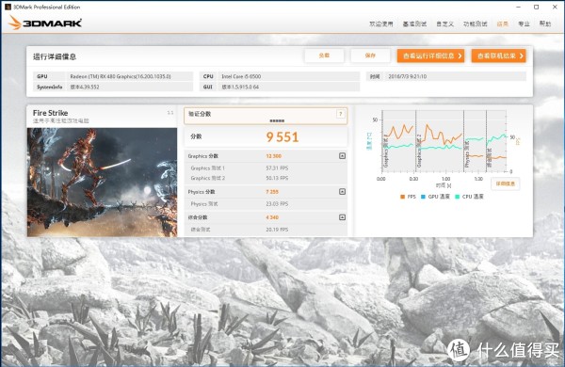Click the 验证分数 validation score bar

(x=266, y=116)
